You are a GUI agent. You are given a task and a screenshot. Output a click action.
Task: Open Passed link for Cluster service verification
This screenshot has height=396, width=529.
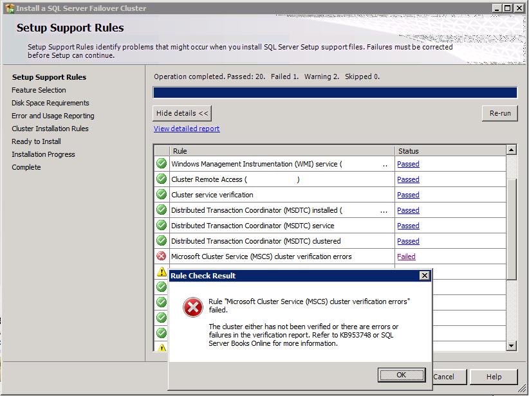[408, 195]
